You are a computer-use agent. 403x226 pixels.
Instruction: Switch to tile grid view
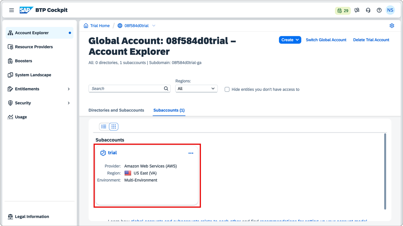point(114,126)
